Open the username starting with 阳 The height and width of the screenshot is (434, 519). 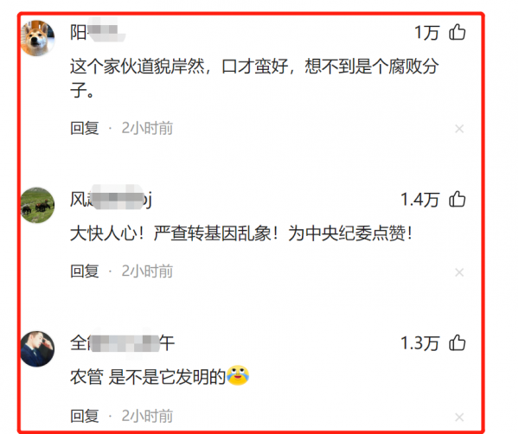98,32
